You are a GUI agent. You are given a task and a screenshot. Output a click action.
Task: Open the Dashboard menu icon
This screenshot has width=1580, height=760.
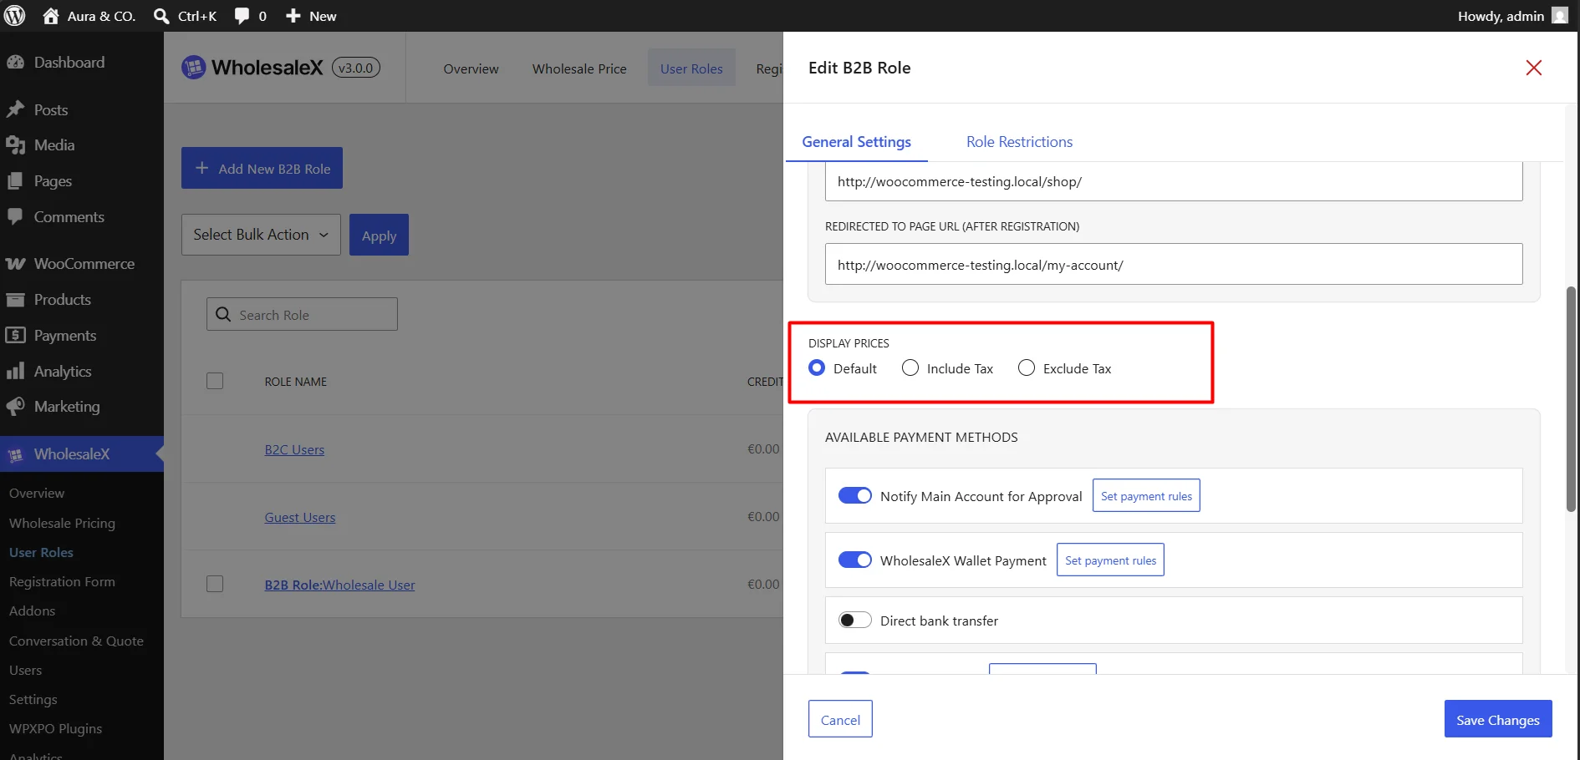click(x=15, y=63)
